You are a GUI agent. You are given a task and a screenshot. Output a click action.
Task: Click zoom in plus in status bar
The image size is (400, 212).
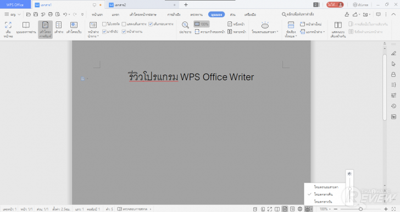pyautogui.click(x=386, y=209)
